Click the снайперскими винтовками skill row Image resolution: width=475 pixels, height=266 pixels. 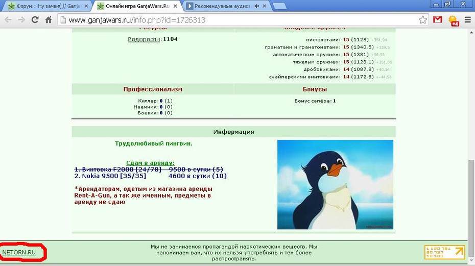(x=330, y=77)
